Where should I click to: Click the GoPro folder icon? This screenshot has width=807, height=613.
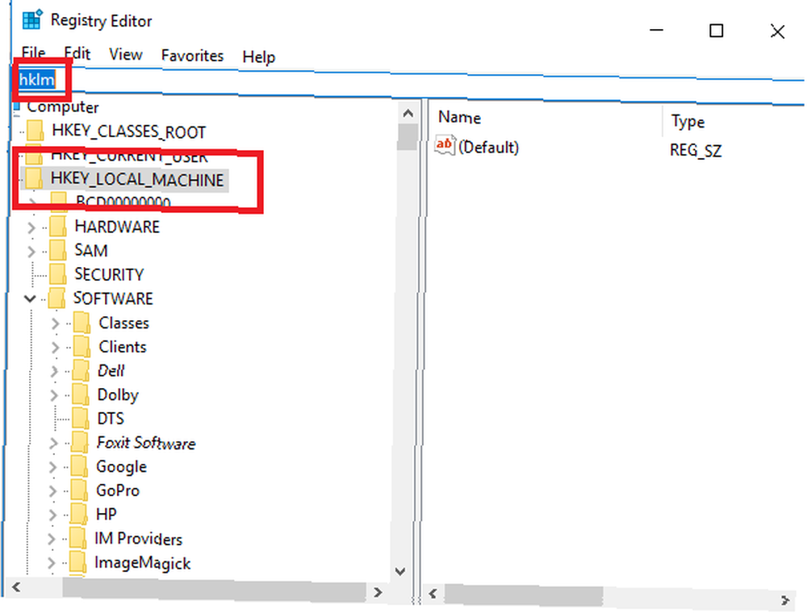pyautogui.click(x=79, y=490)
